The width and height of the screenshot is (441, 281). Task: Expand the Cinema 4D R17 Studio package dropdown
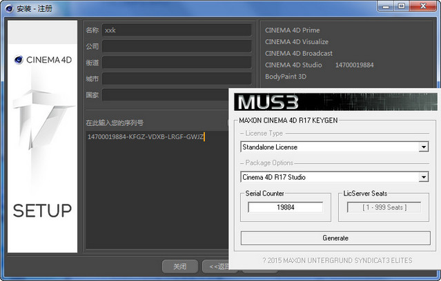click(423, 177)
